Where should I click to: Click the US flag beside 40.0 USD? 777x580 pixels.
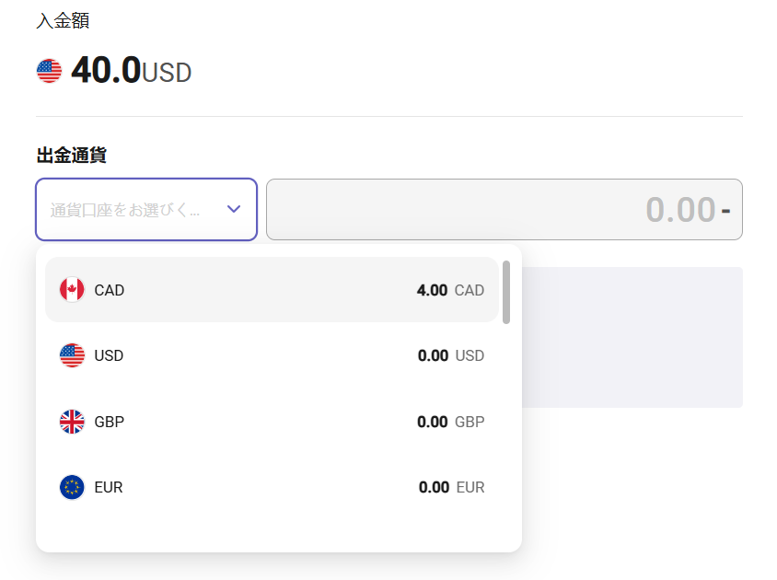click(x=49, y=71)
